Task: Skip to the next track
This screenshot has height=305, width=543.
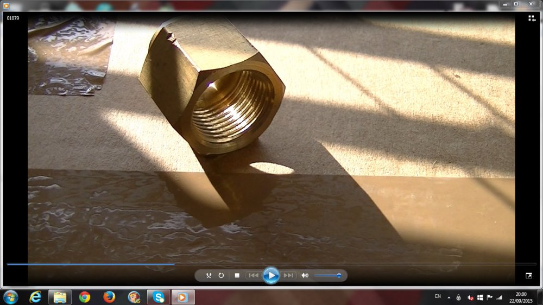Action: pyautogui.click(x=288, y=276)
